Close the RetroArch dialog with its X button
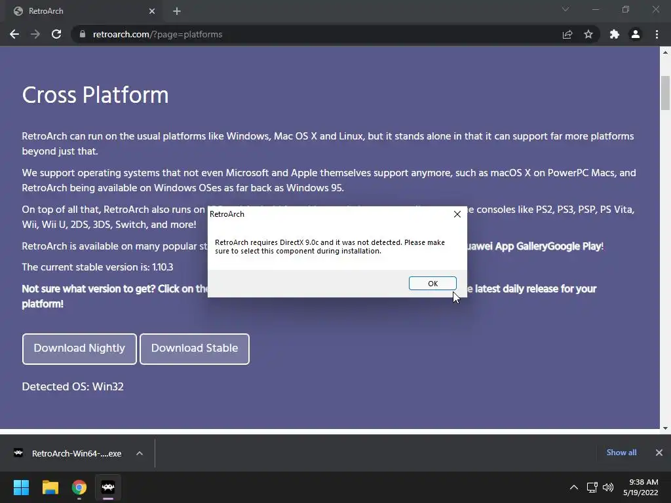The image size is (671, 503). click(x=457, y=214)
